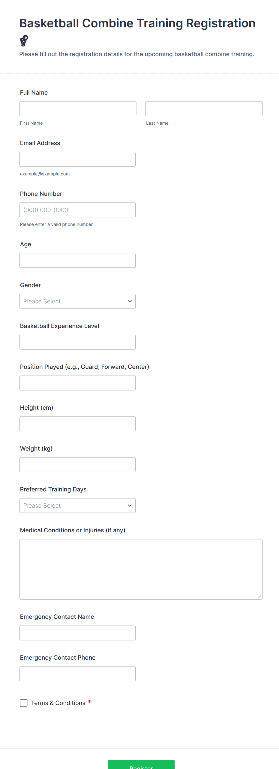This screenshot has width=279, height=769.
Task: Click the Phone Number field
Action: (77, 210)
